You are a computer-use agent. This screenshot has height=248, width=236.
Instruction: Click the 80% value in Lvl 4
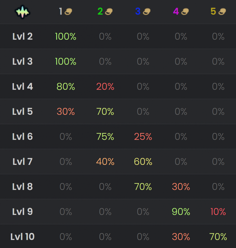tap(66, 86)
